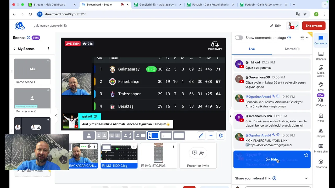Reload the browser page
The height and width of the screenshot is (188, 335).
click(30, 14)
